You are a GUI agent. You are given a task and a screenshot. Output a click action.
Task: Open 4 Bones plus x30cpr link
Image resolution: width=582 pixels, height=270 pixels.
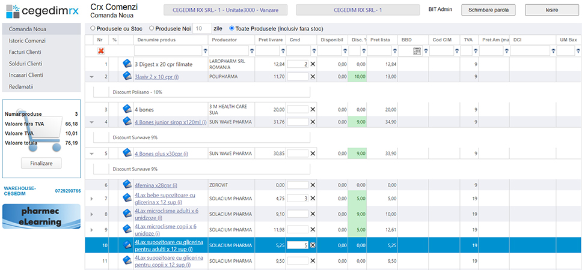162,154
